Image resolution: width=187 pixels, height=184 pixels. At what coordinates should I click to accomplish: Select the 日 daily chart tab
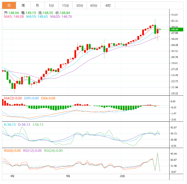[9, 5]
